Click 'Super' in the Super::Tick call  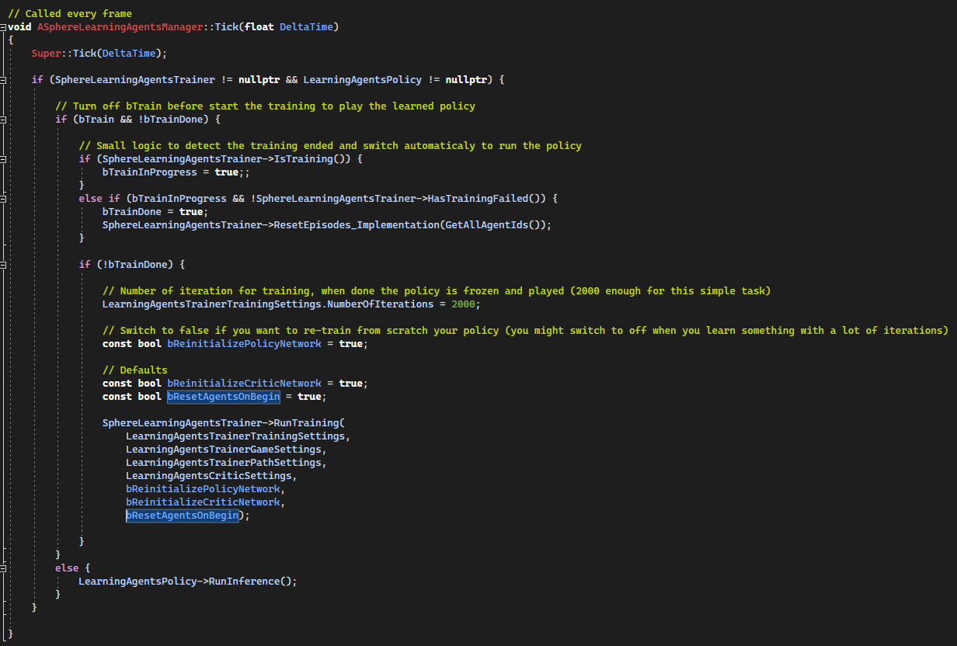point(46,54)
